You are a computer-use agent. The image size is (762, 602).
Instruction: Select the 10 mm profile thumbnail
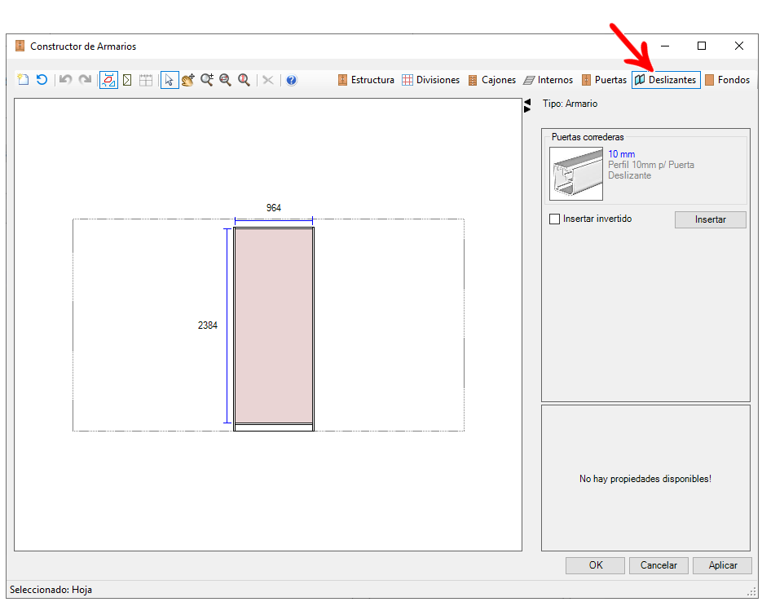(x=576, y=174)
